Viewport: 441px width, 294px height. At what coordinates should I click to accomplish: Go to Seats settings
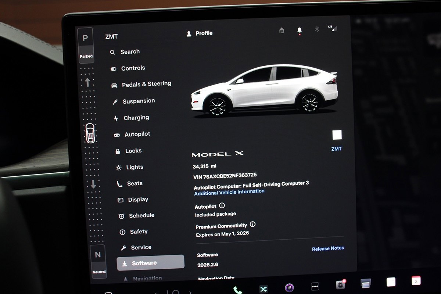pyautogui.click(x=129, y=183)
